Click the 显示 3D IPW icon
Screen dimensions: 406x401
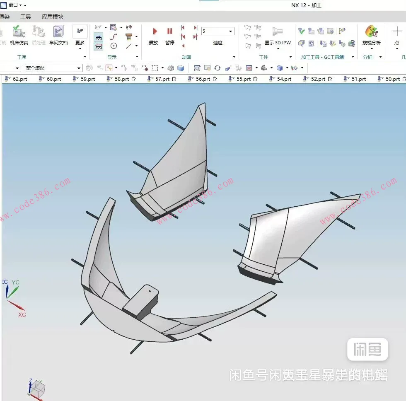pyautogui.click(x=277, y=31)
